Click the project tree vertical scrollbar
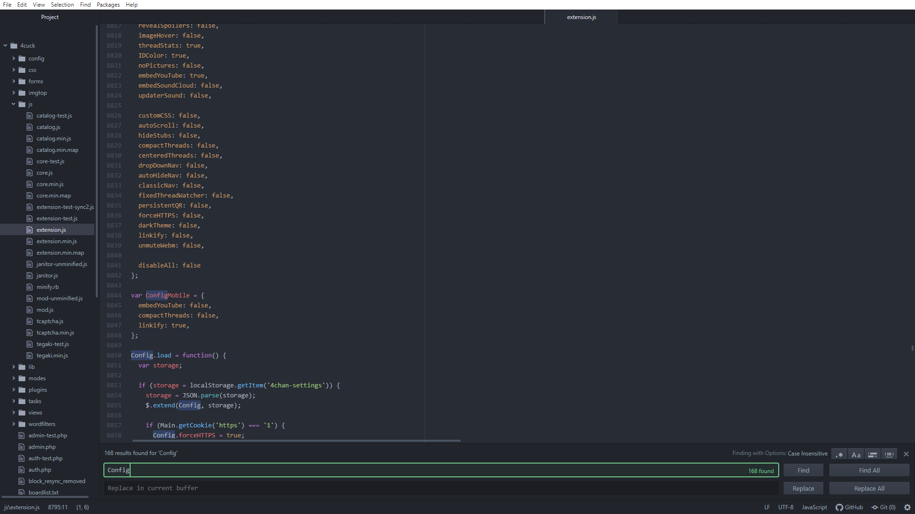915x514 pixels. coord(97,162)
